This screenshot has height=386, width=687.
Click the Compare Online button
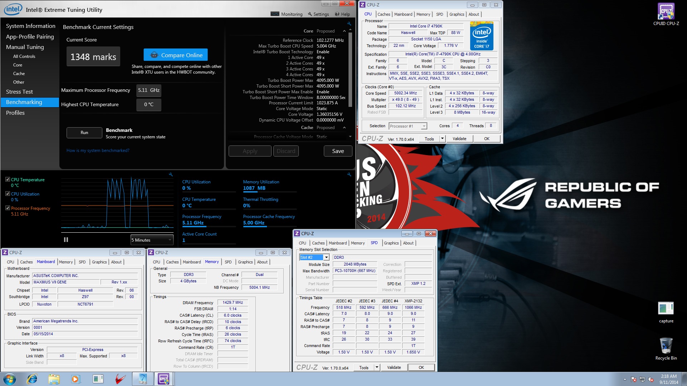pos(175,55)
